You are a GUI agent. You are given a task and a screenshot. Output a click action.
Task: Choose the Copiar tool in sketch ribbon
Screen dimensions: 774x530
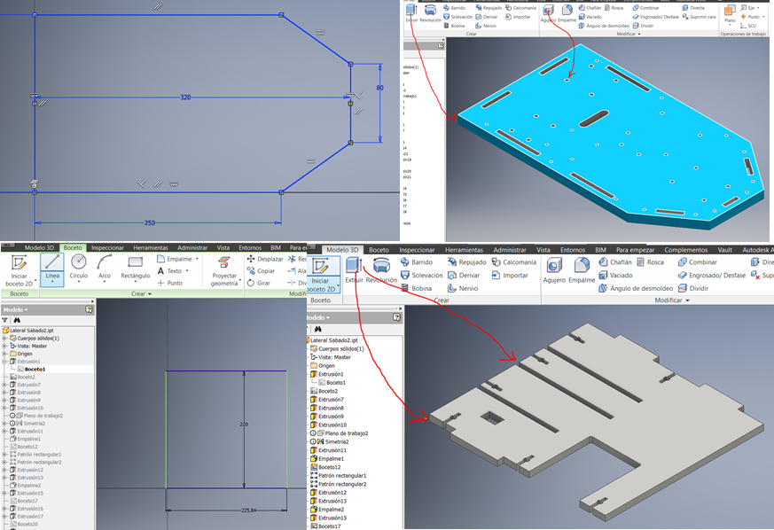point(261,271)
